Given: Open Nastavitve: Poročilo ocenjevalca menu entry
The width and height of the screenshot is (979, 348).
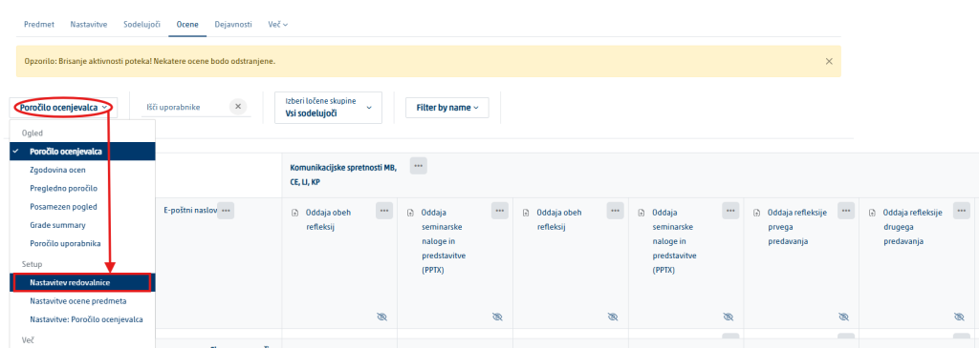Looking at the screenshot, I should pos(82,320).
